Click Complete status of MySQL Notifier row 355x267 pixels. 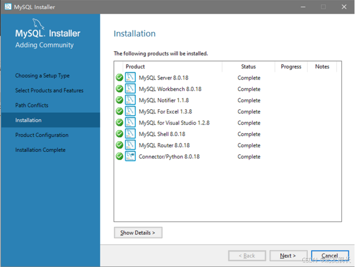click(x=249, y=100)
